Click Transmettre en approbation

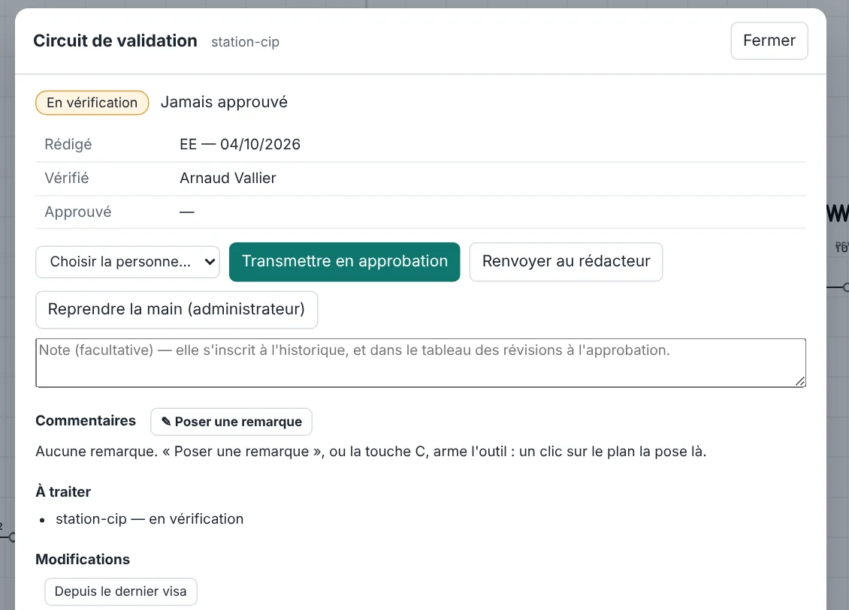pos(344,262)
